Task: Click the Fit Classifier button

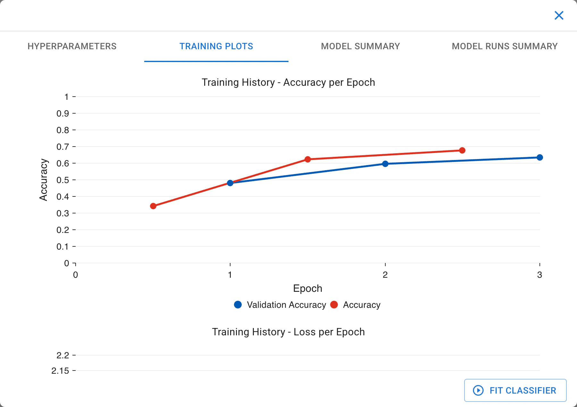Action: (515, 390)
